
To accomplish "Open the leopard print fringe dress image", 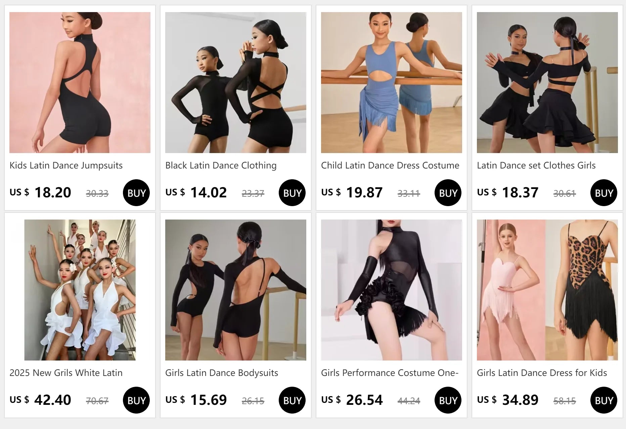I will pos(547,290).
